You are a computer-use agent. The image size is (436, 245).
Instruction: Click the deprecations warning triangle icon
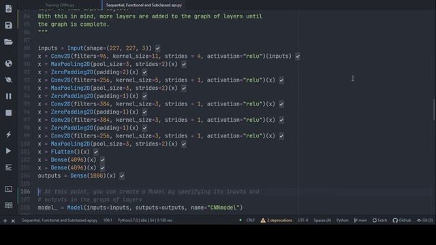pyautogui.click(x=263, y=220)
